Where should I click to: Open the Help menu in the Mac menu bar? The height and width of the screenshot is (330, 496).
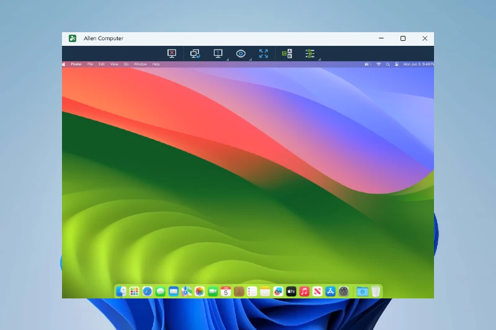pos(156,64)
